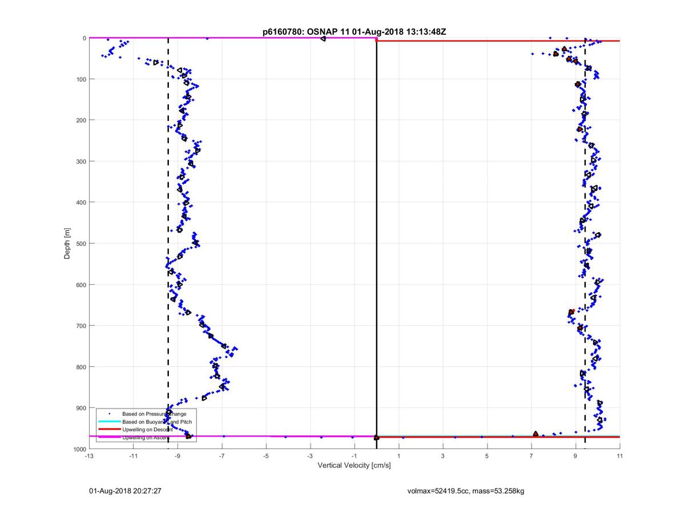Click x-axis tick label '11'
The height and width of the screenshot is (505, 685).
click(620, 456)
